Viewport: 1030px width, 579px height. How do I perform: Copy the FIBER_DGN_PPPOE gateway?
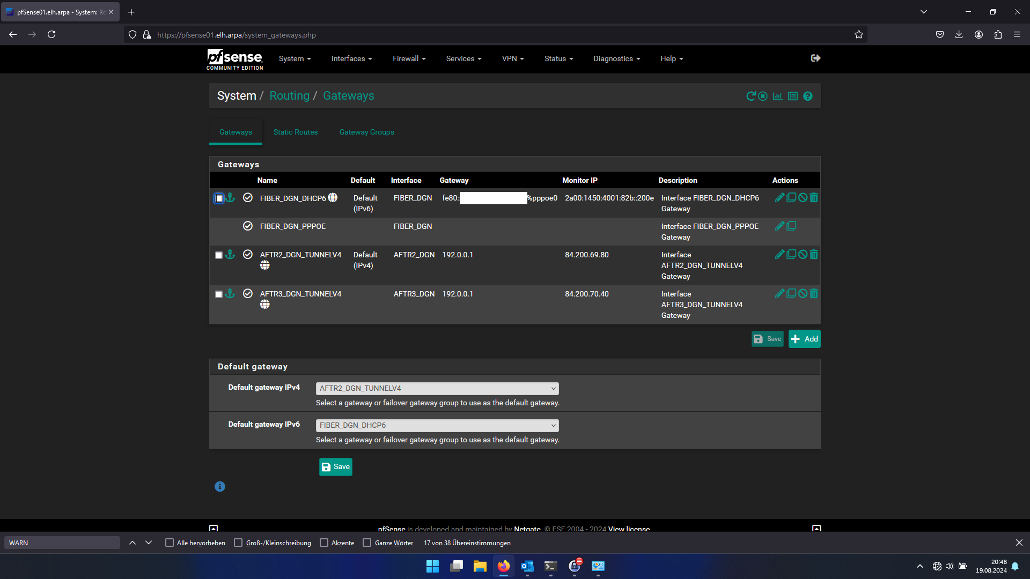[791, 226]
